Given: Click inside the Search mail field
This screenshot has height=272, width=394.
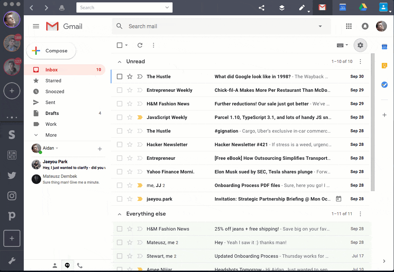Looking at the screenshot, I should point(204,26).
